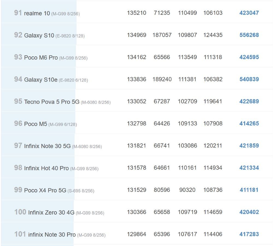This screenshot has height=246, width=273.
Task: Select Galaxy S10 in the ranking list
Action: coord(39,35)
